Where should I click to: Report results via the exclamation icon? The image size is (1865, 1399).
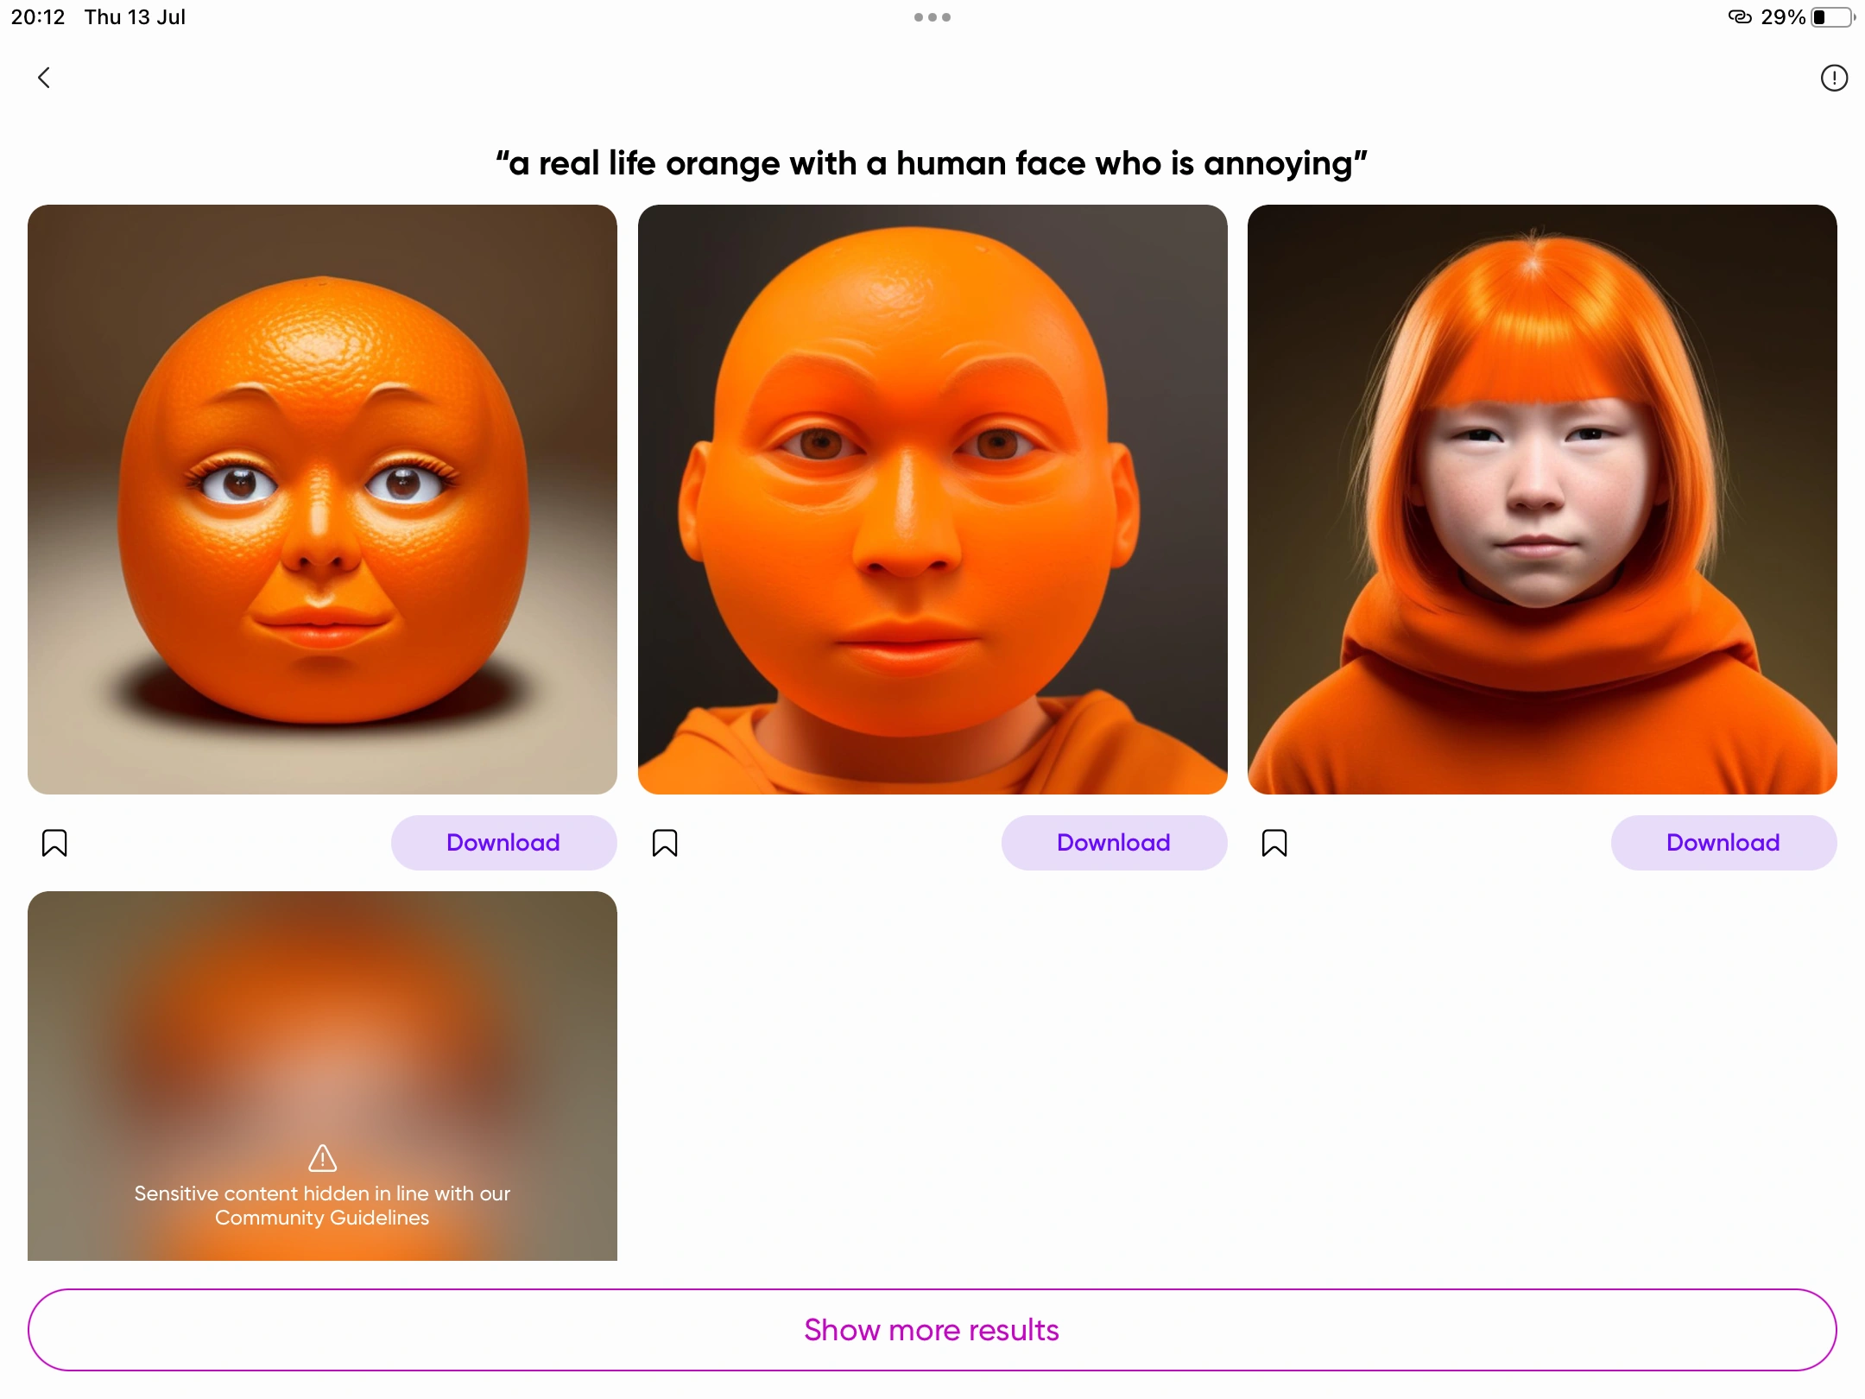(1833, 78)
